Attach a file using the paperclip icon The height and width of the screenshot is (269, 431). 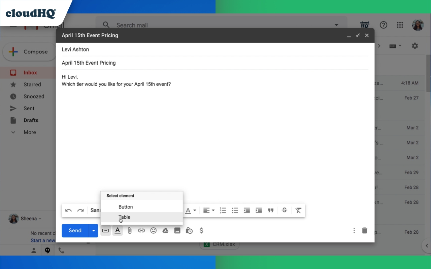point(130,230)
